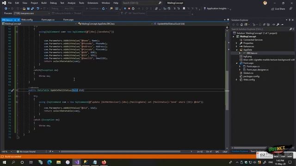Open the member dropdown showing UpdateMailStatus
Screen dimensions: 296x166
(x=191, y=24)
